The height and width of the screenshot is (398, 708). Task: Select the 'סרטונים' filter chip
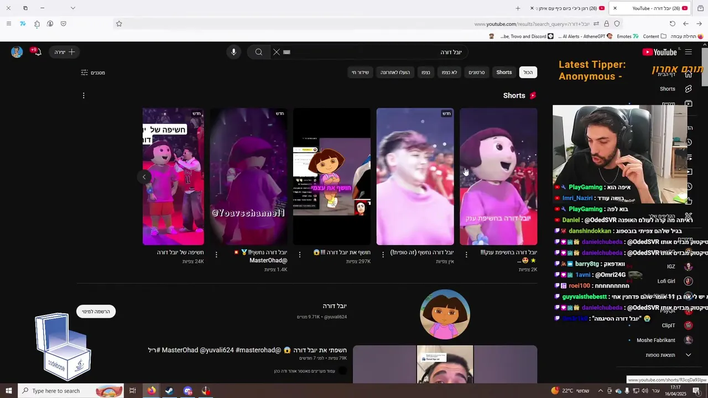click(x=476, y=72)
